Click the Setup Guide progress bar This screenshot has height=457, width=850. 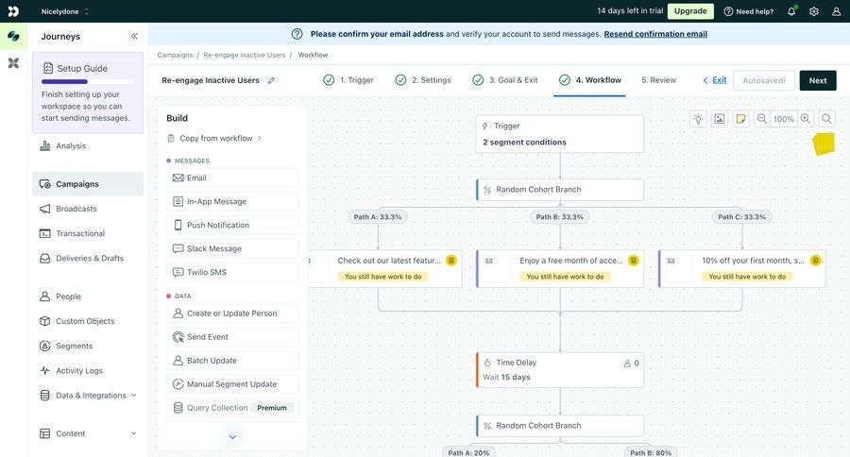point(87,82)
